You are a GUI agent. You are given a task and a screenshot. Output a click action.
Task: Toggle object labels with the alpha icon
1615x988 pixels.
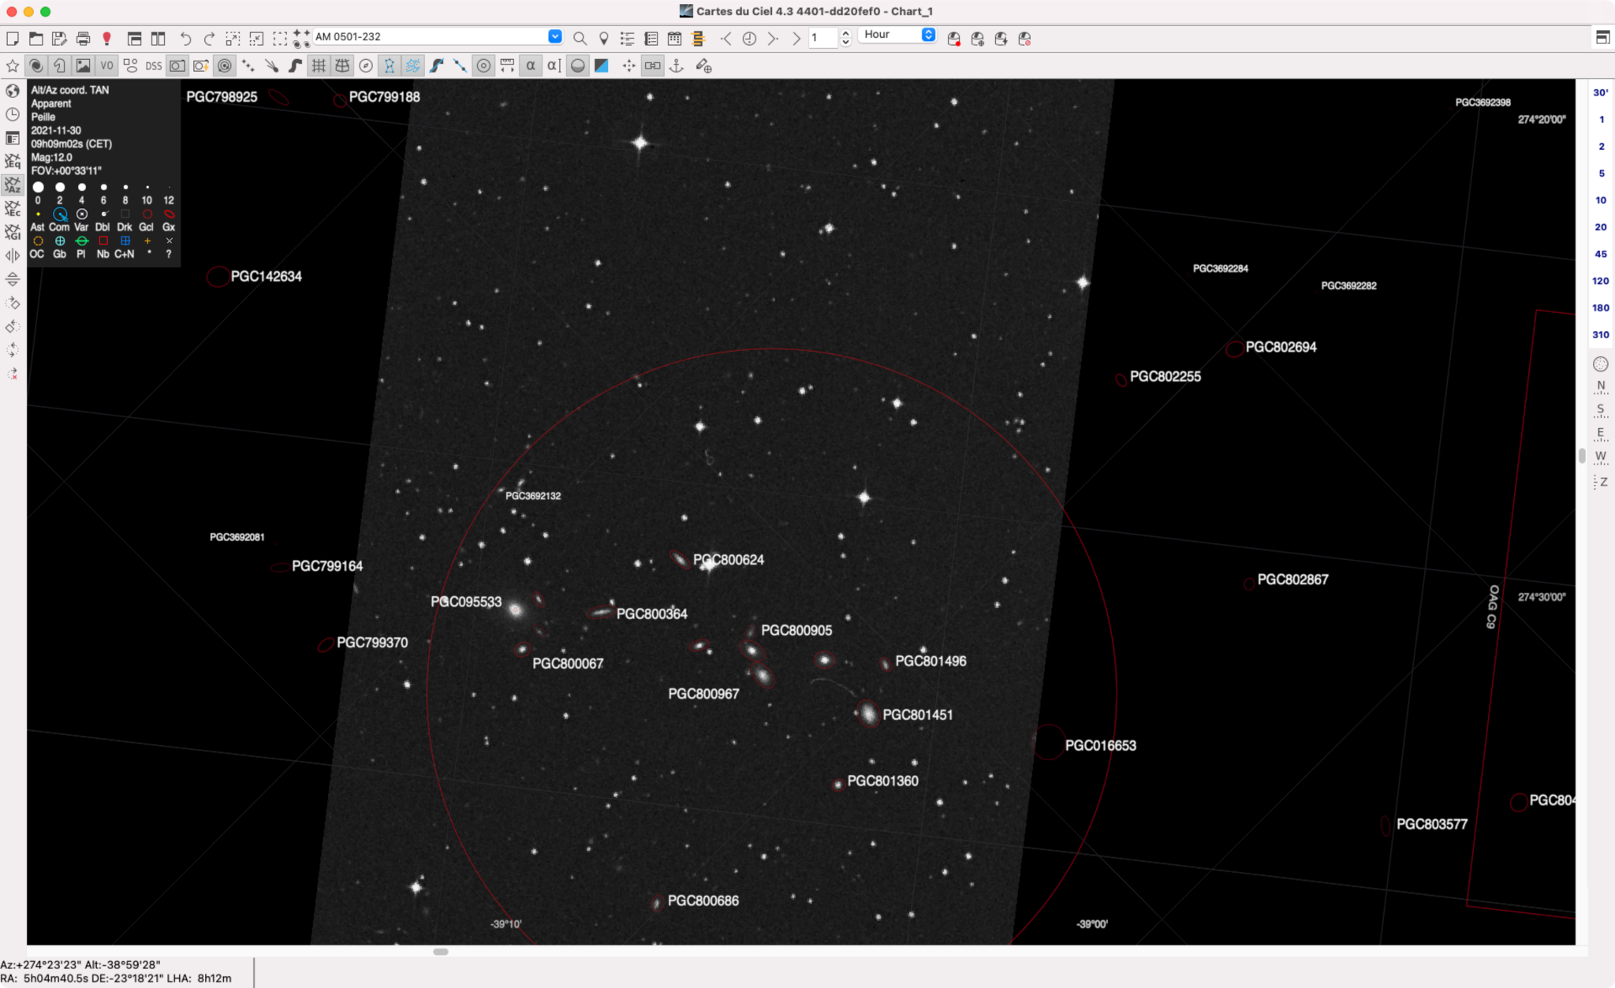pos(531,65)
